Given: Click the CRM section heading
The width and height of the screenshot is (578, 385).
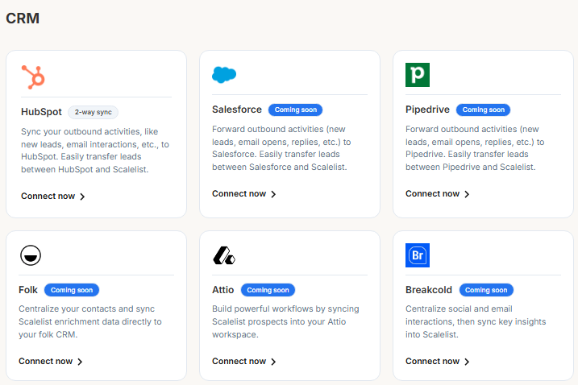Looking at the screenshot, I should click(x=23, y=19).
